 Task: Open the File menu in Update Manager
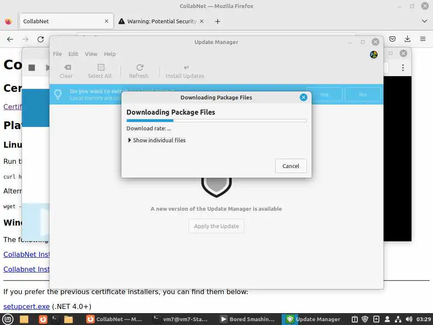(x=57, y=54)
